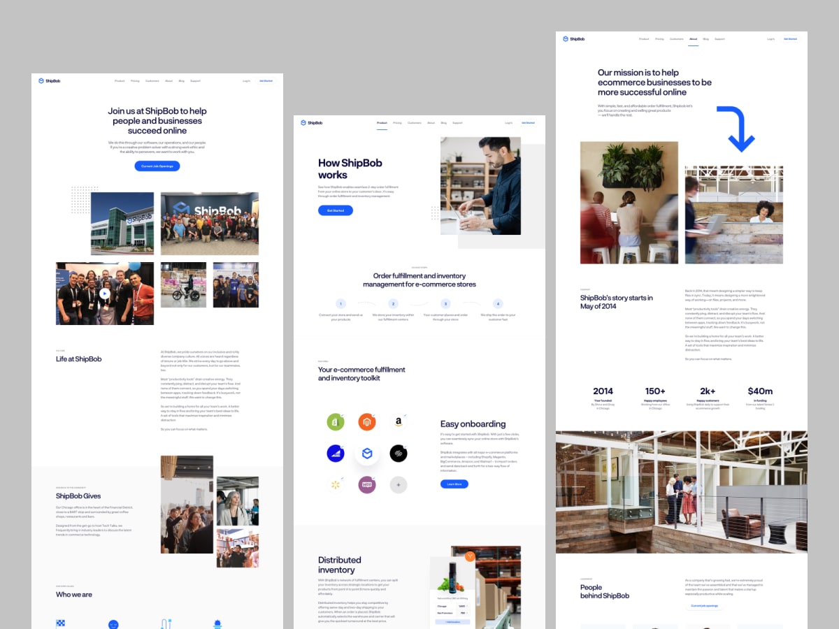Viewport: 839px width, 629px height.
Task: Play the team video on careers page
Action: [x=104, y=294]
